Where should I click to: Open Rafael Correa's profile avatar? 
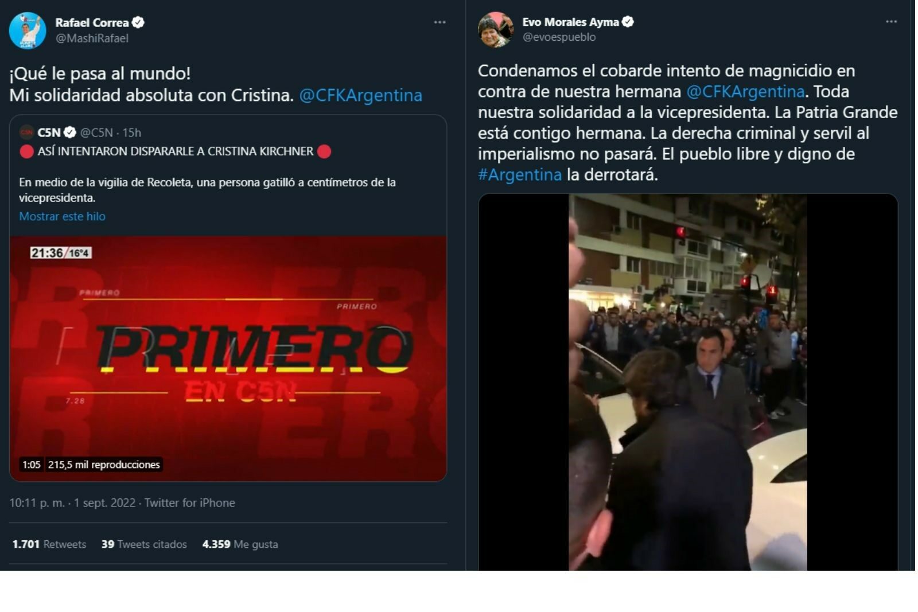(x=28, y=30)
